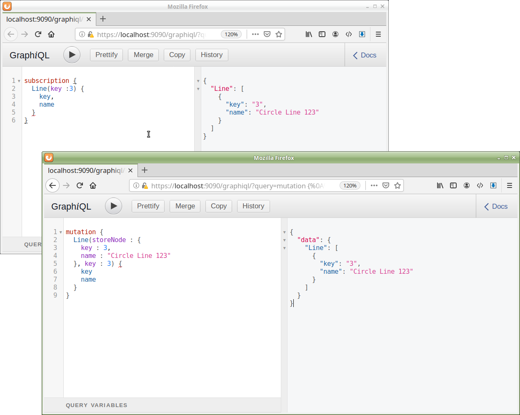This screenshot has height=415, width=520.
Task: Click the Save to Pocket icon in front window
Action: (386, 185)
